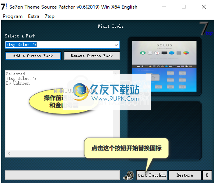Expand the Select a Pack dropdown
The image size is (214, 184).
coord(116,45)
